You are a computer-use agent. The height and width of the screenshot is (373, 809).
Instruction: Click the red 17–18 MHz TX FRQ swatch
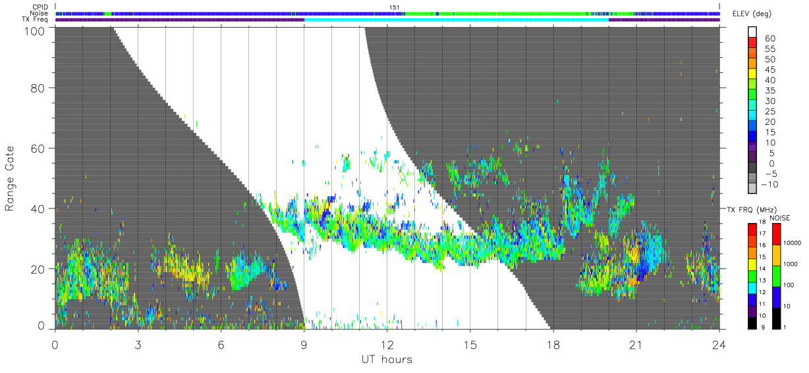[x=752, y=228]
